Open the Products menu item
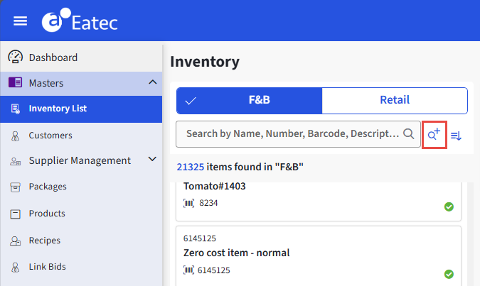 (x=47, y=214)
